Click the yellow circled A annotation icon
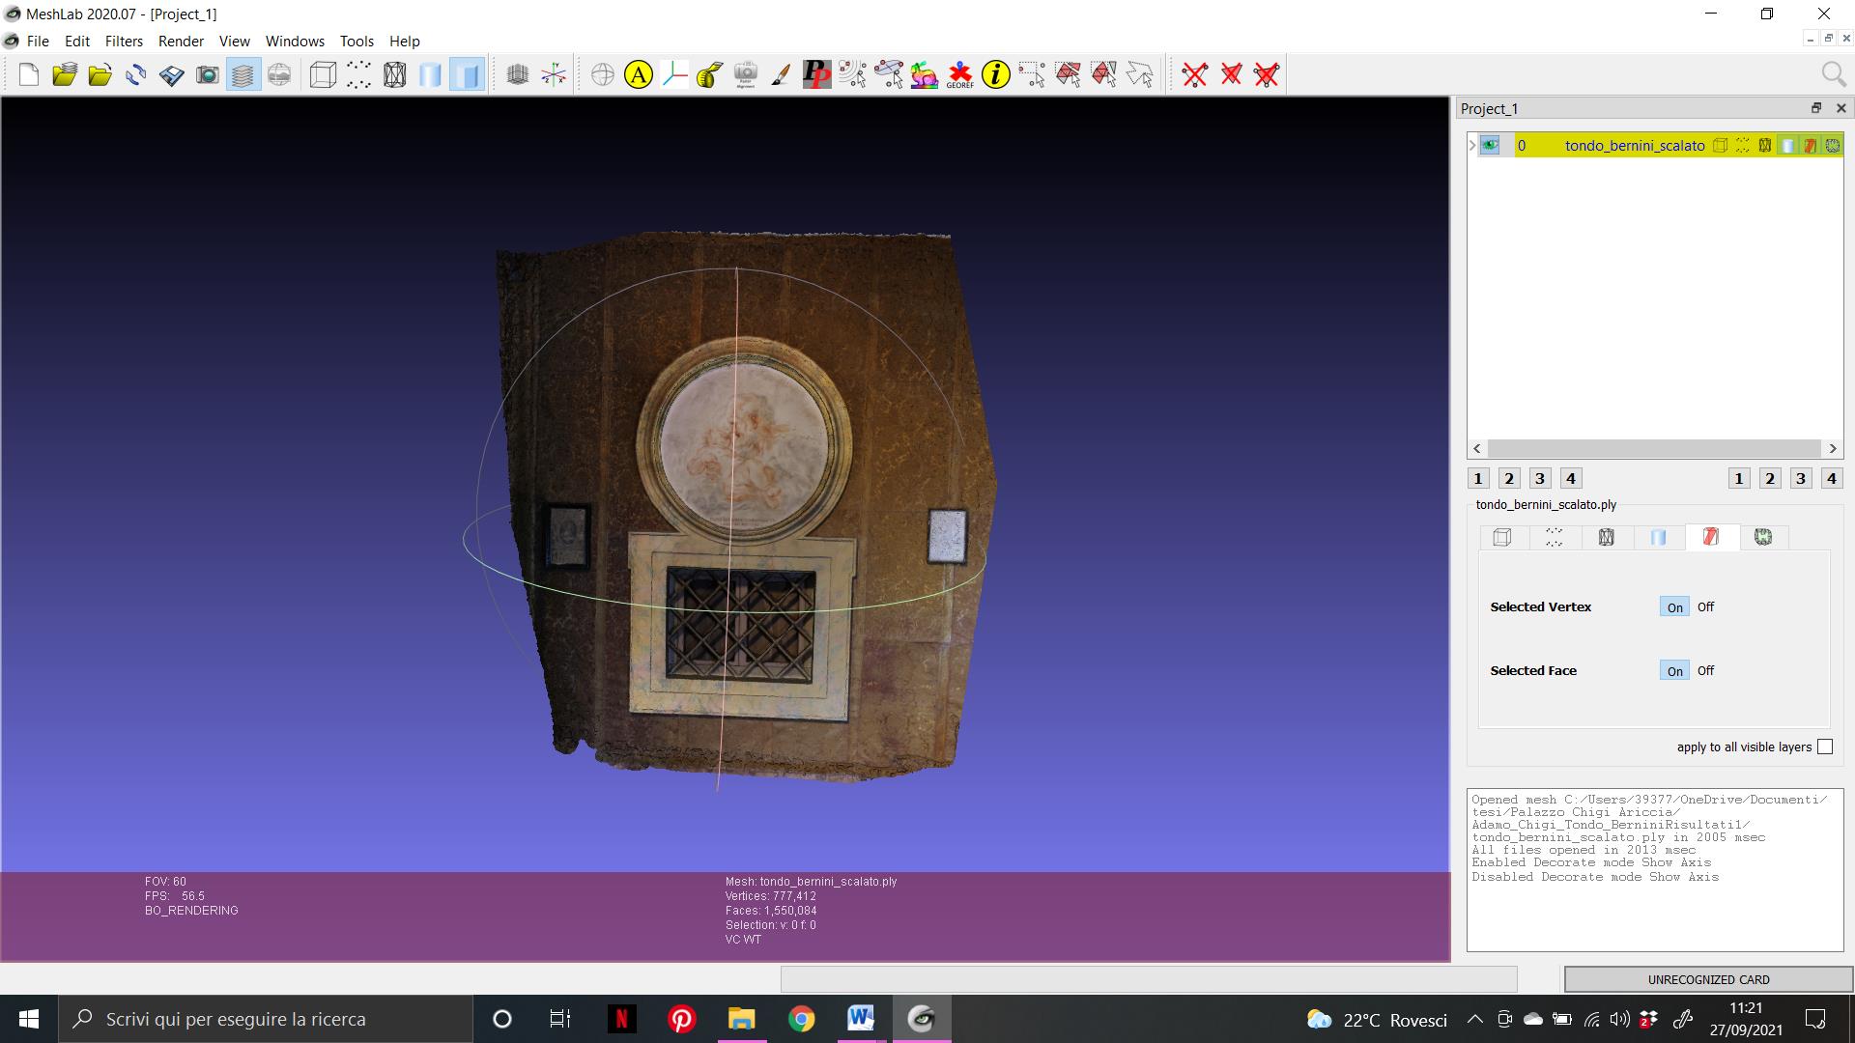Screen dimensions: 1855x1043 (x=639, y=74)
